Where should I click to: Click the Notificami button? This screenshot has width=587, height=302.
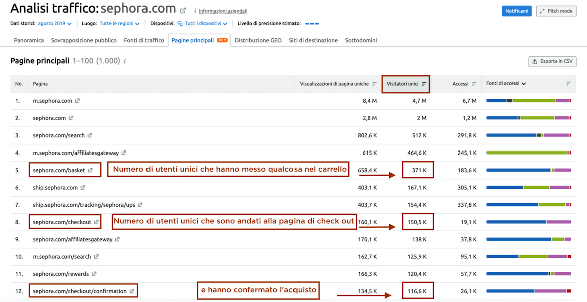(516, 11)
